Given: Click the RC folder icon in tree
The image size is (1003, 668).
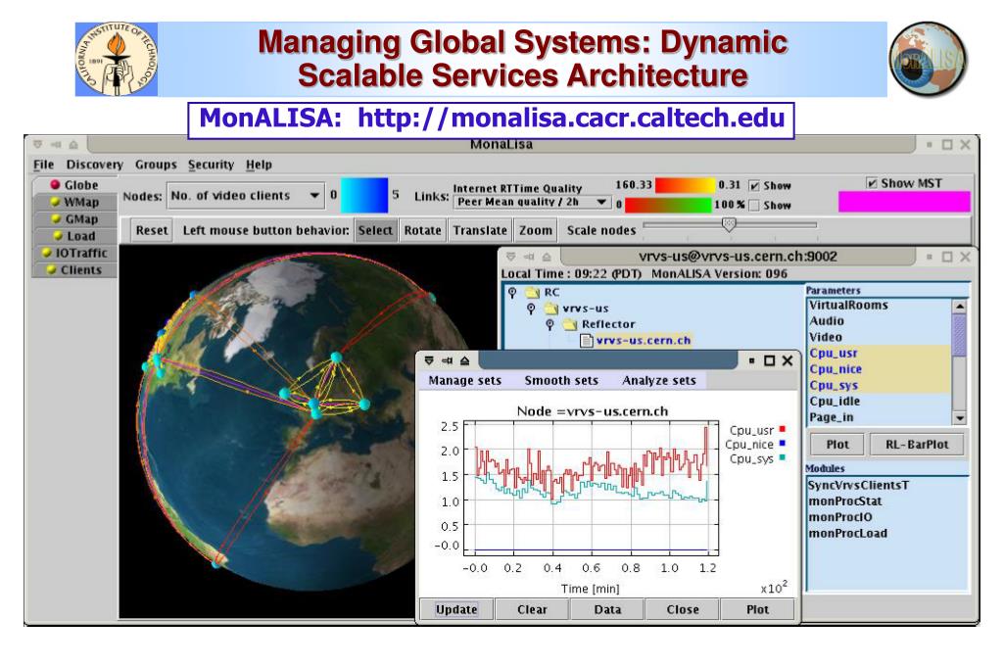Looking at the screenshot, I should pyautogui.click(x=532, y=293).
